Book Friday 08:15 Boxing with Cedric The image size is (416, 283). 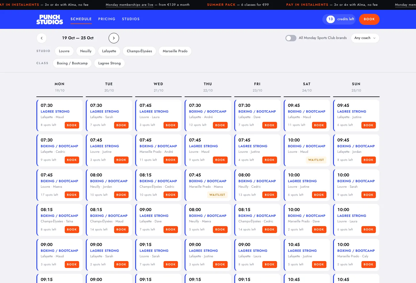(x=270, y=230)
